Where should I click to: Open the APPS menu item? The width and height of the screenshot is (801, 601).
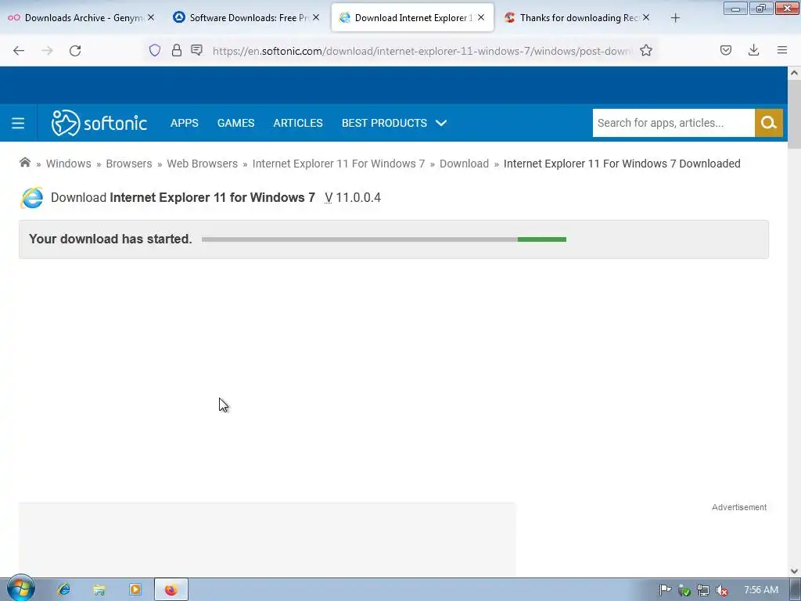coord(185,123)
